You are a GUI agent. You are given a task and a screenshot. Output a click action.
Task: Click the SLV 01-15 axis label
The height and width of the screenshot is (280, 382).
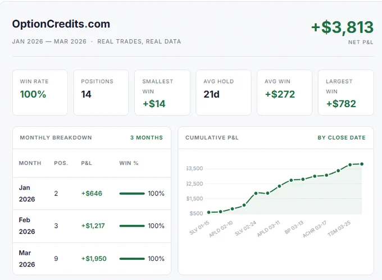199,228
